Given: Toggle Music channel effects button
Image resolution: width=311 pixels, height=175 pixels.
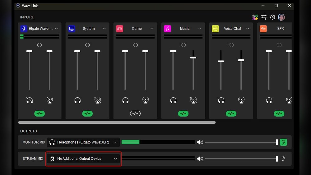Looking at the screenshot, I should pyautogui.click(x=183, y=113).
